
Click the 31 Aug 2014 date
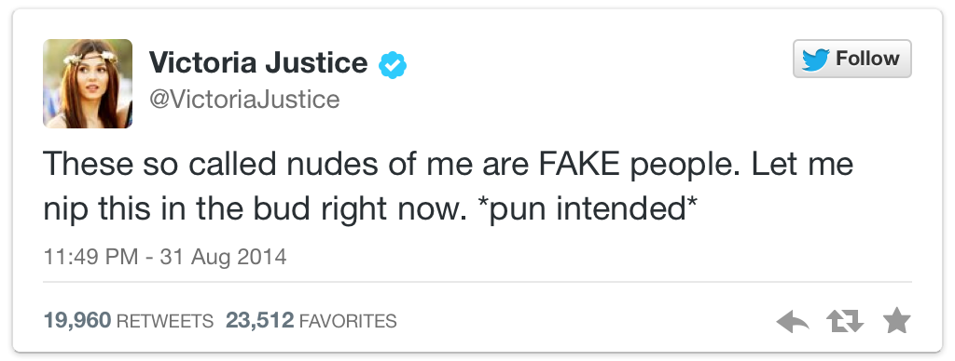[x=223, y=257]
